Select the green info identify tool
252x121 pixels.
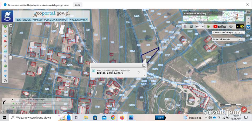pyautogui.click(x=5, y=26)
